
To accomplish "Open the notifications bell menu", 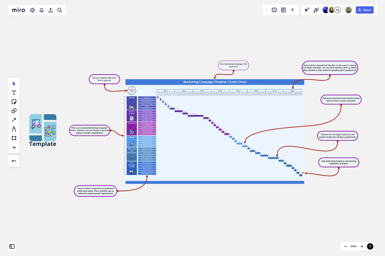I will pos(41,10).
